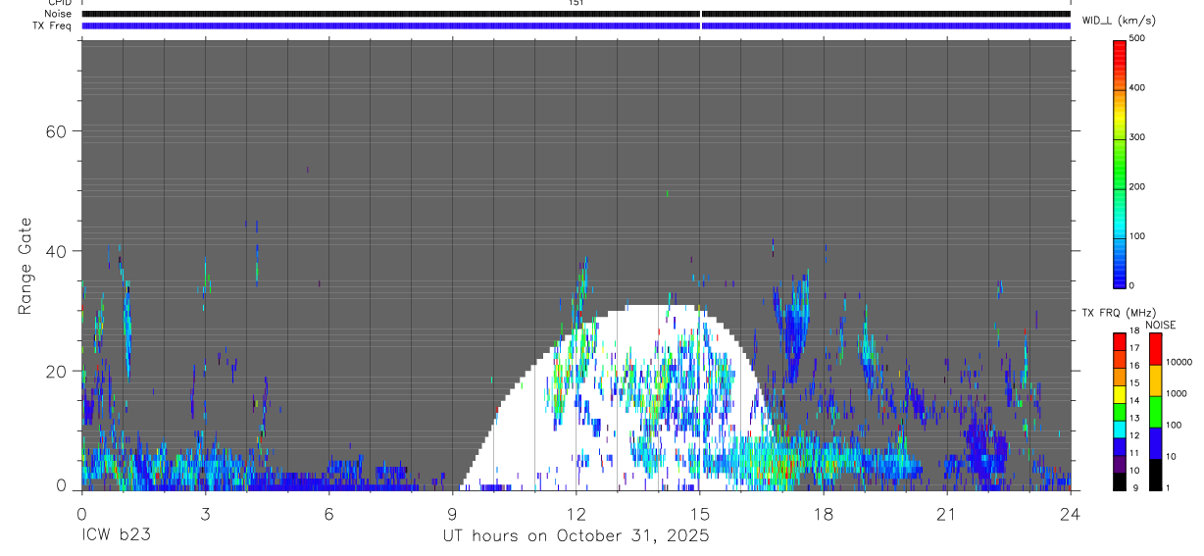Click the 13 label on TX FRQ scale
The width and height of the screenshot is (1204, 556).
point(1133,418)
